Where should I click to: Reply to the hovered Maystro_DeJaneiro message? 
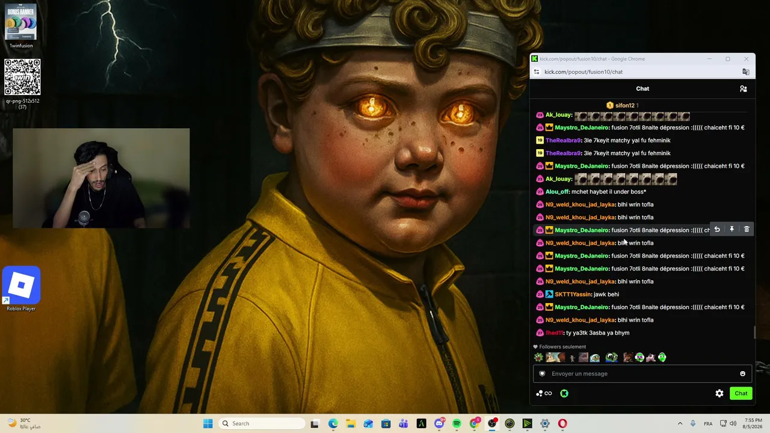click(x=717, y=230)
